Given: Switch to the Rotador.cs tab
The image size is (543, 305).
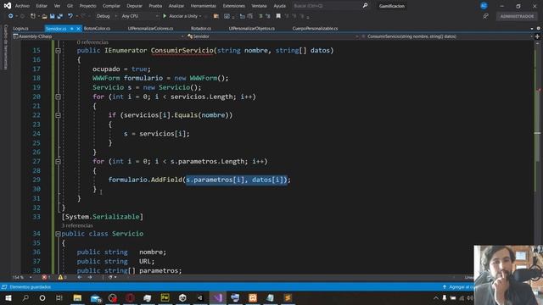Looking at the screenshot, I should (x=201, y=29).
